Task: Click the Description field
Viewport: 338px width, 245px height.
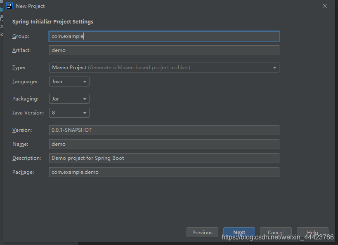Action: 164,158
